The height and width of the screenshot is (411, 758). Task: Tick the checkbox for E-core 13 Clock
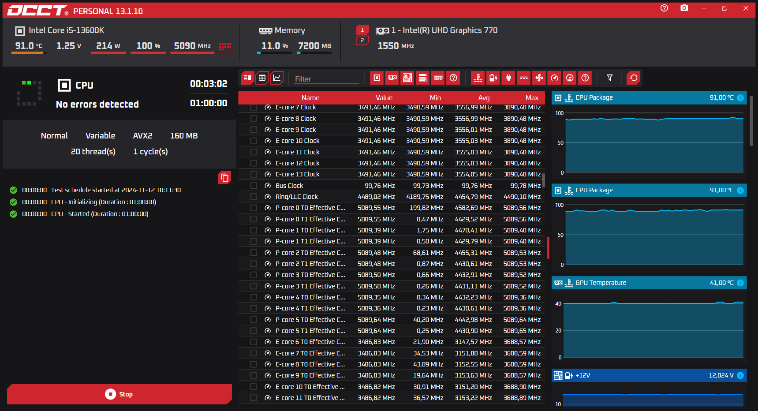point(254,174)
